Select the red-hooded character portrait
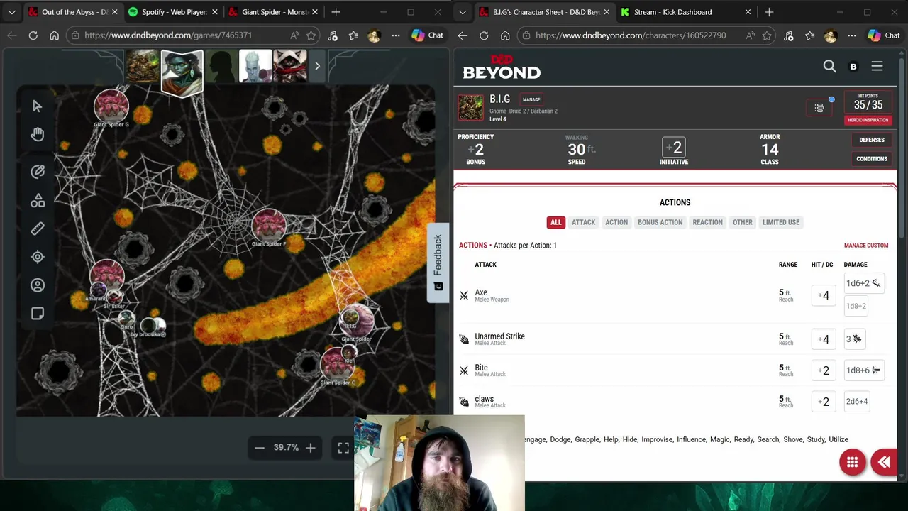 coord(291,66)
